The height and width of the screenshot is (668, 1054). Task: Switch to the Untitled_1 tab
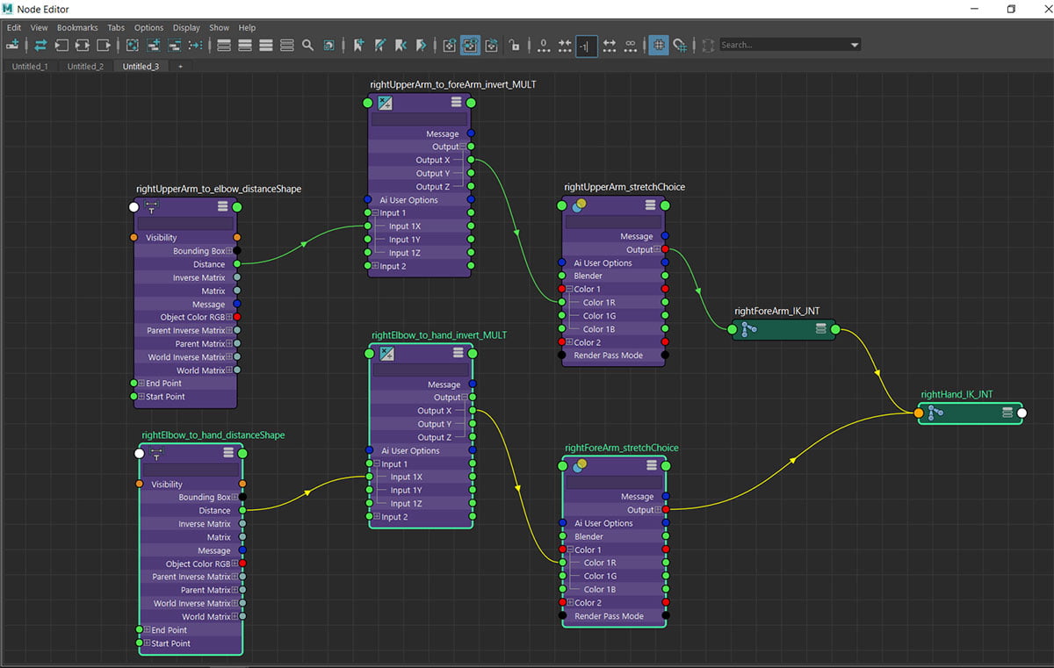click(30, 67)
